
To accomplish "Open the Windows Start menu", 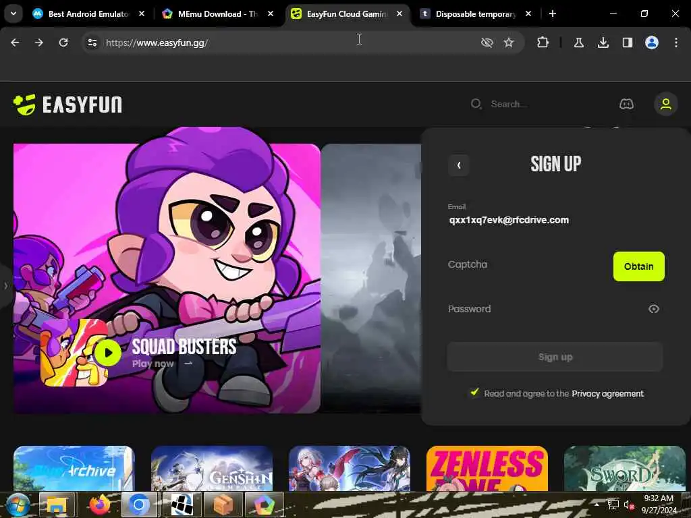I will (17, 505).
